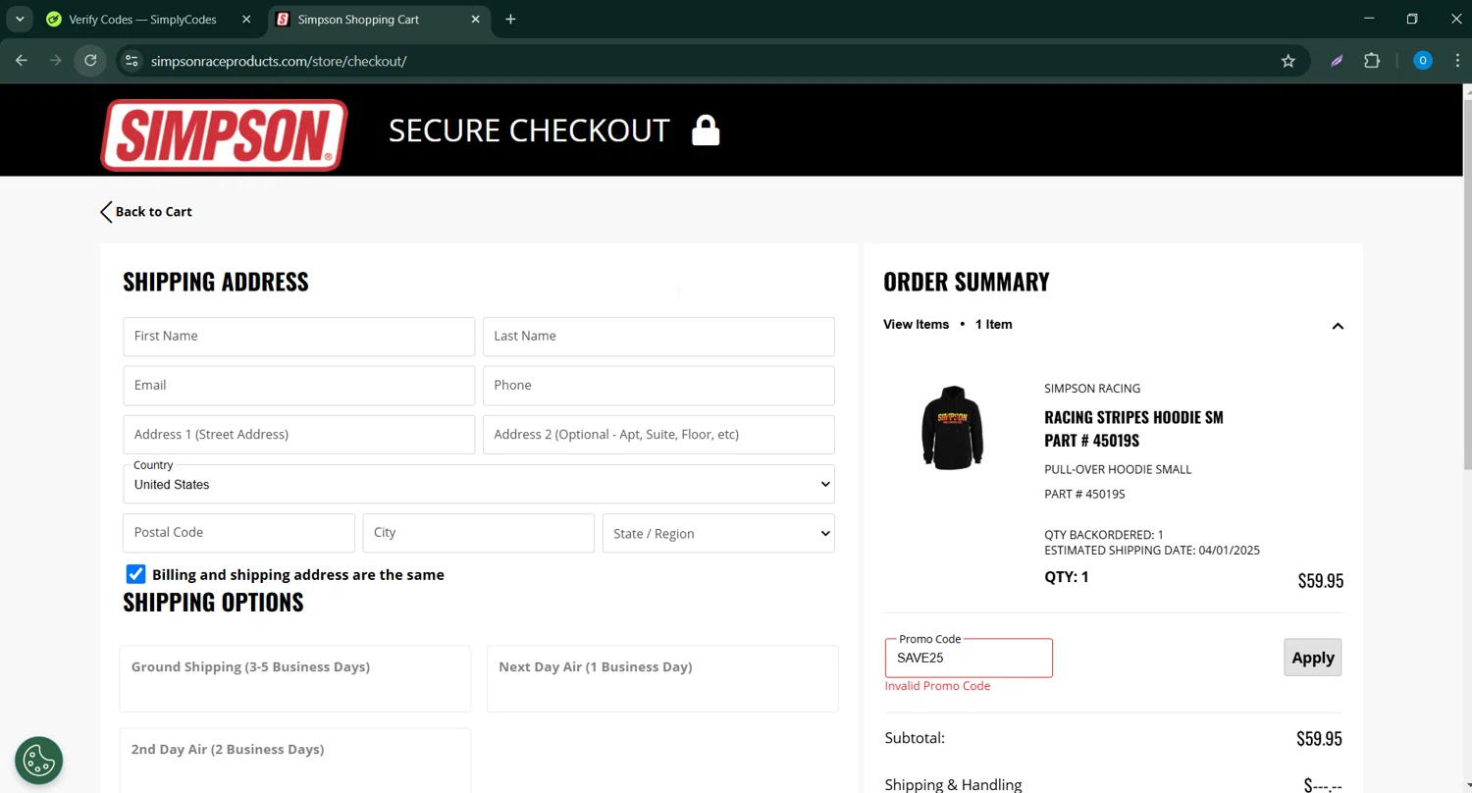Click the Racing Stripes Hoodie thumbnail
1472x793 pixels.
953,427
